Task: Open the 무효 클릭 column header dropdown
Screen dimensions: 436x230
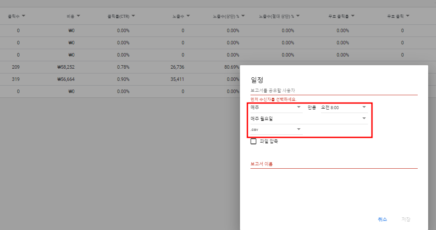Action: tap(408, 16)
